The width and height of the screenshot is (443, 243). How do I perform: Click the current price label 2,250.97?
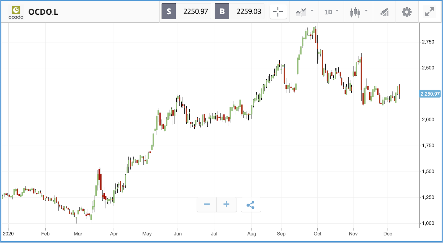[430, 94]
